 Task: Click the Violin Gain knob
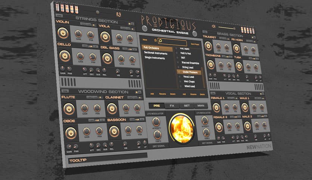pos(78,34)
